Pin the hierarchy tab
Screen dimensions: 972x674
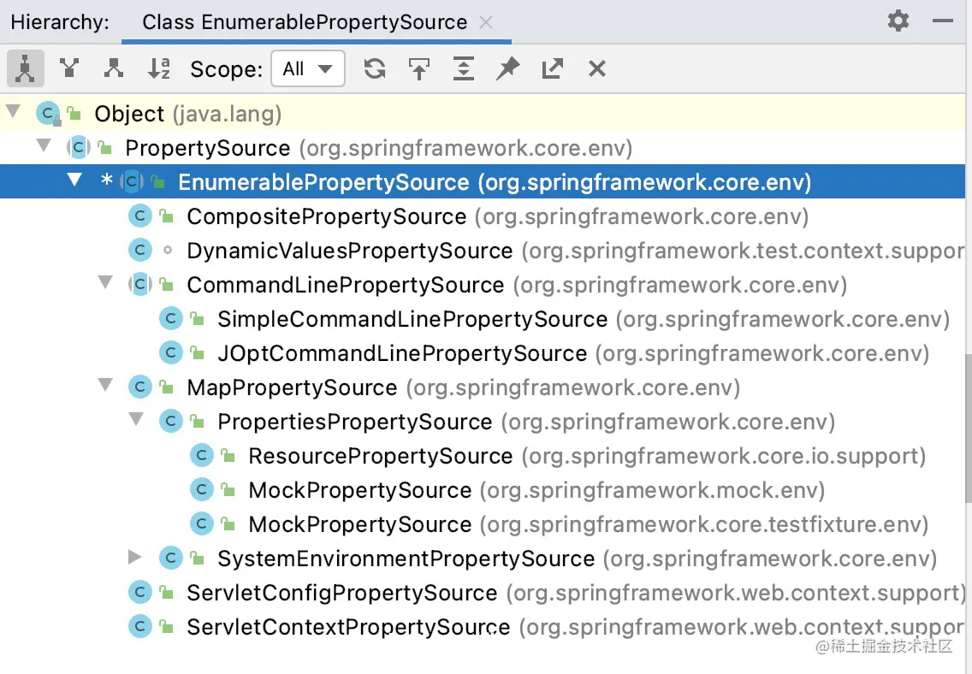[x=507, y=68]
